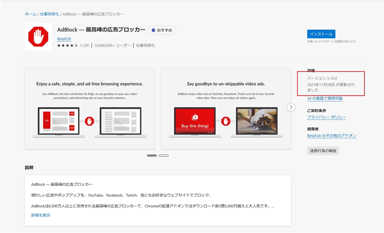This screenshot has width=384, height=233.
Task: Click the 10,000,000+ ユーザー text
Action: [x=112, y=46]
